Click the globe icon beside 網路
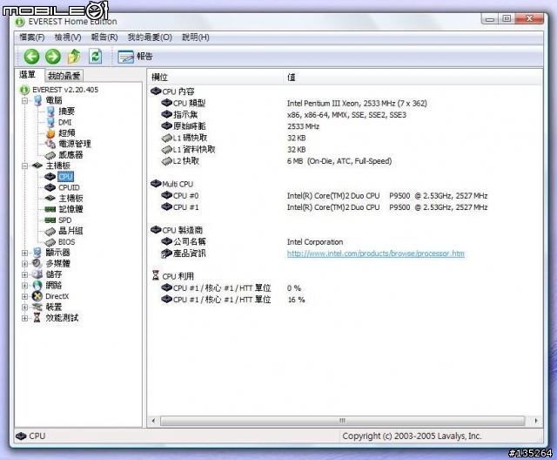The width and height of the screenshot is (557, 460). coord(37,285)
